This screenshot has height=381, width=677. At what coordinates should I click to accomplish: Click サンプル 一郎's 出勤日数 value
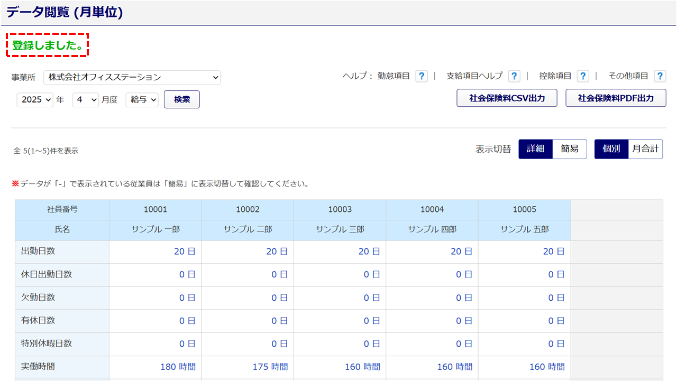pyautogui.click(x=185, y=252)
